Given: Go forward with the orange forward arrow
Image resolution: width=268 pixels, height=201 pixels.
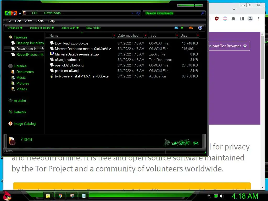Looking at the screenshot, I should pyautogui.click(x=14, y=13).
